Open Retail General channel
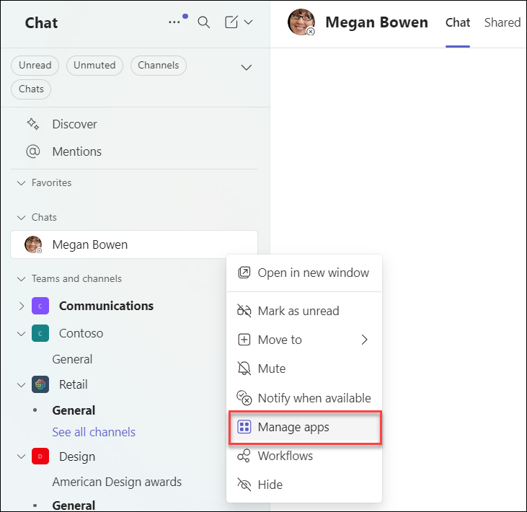 click(x=74, y=410)
